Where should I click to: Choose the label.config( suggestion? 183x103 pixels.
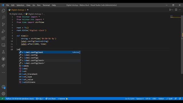(x=49, y=58)
